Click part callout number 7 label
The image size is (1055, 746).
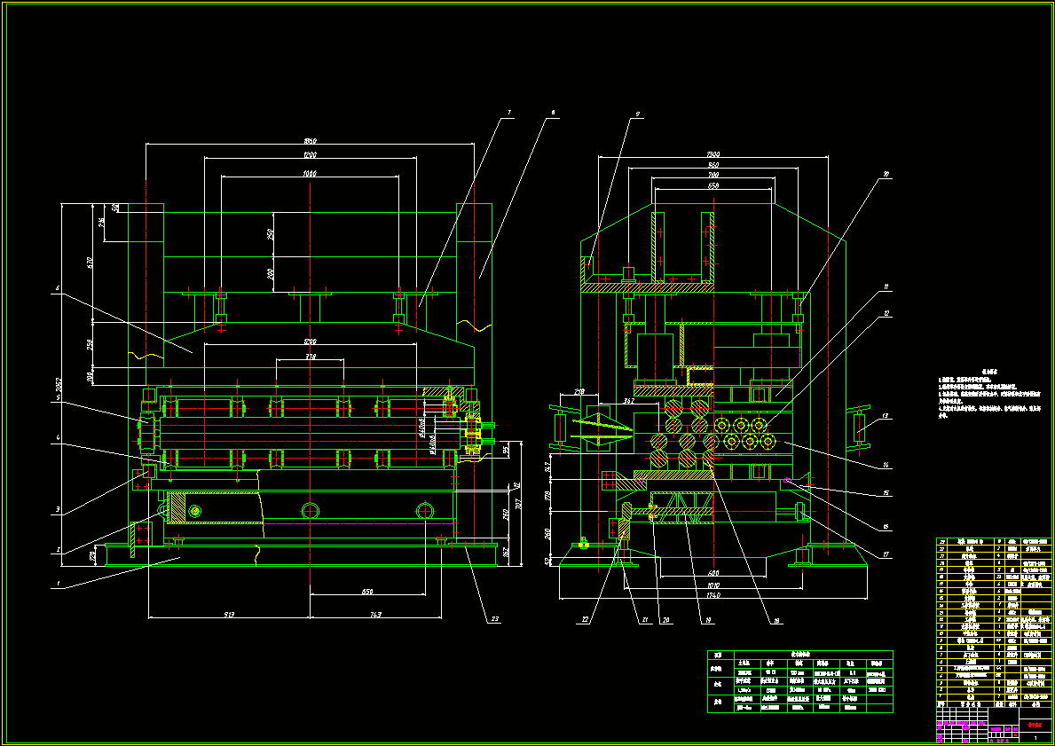pos(509,113)
